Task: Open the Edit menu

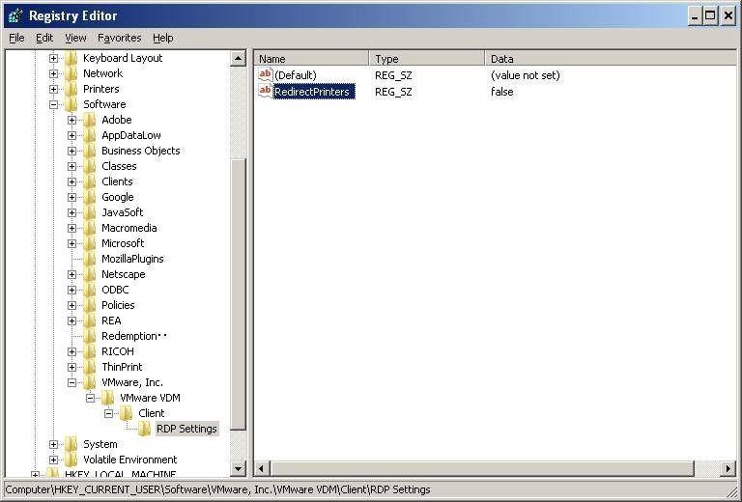Action: [x=44, y=38]
